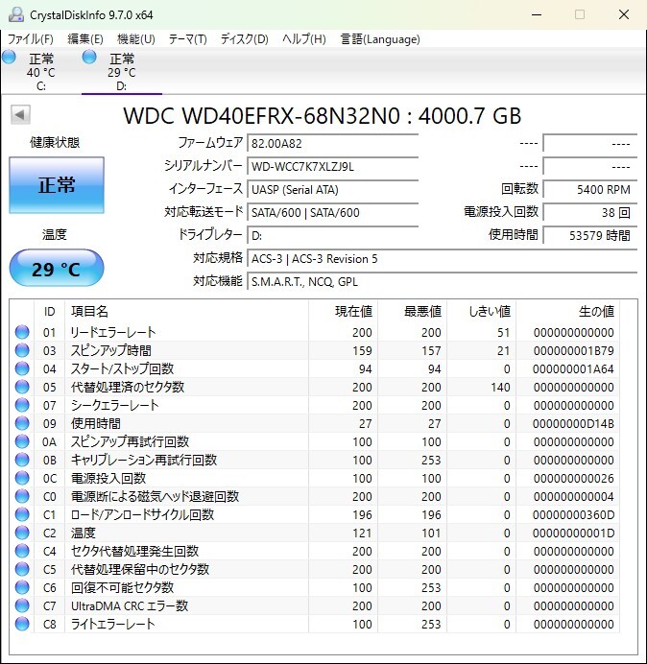647x664 pixels.
Task: Click the previous disk arrow button
Action: click(20, 114)
